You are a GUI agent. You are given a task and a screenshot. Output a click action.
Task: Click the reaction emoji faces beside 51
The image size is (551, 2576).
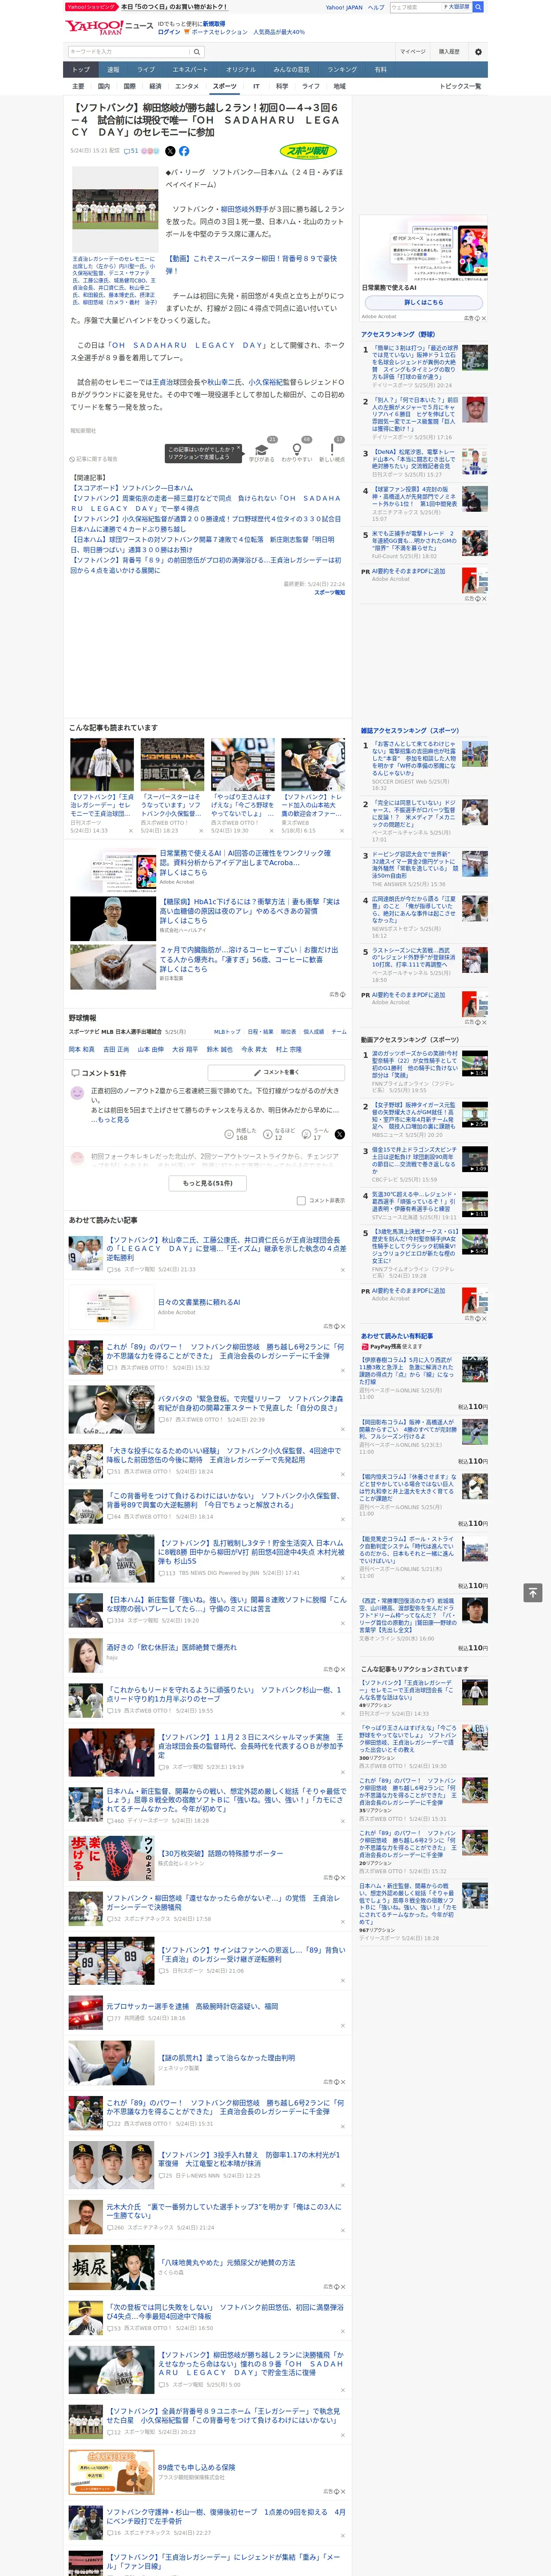(x=151, y=151)
